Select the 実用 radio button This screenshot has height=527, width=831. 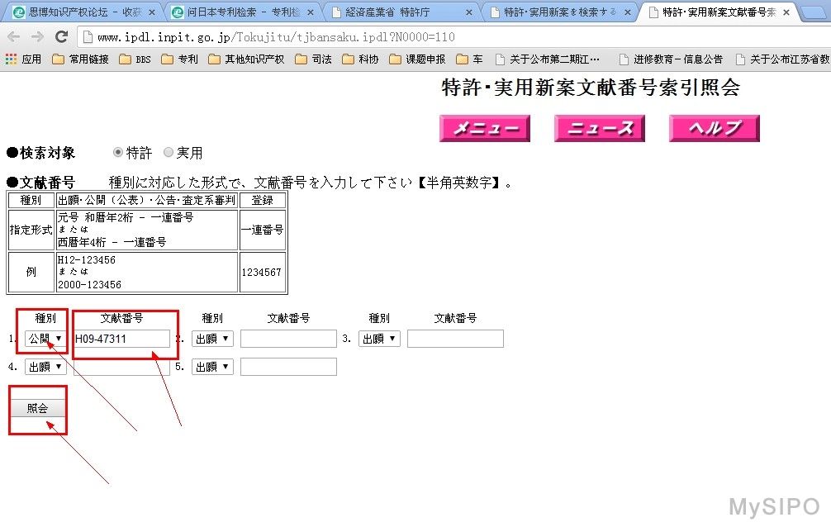(169, 152)
